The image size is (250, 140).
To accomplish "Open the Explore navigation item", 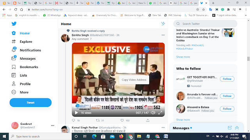I will pos(22,42).
